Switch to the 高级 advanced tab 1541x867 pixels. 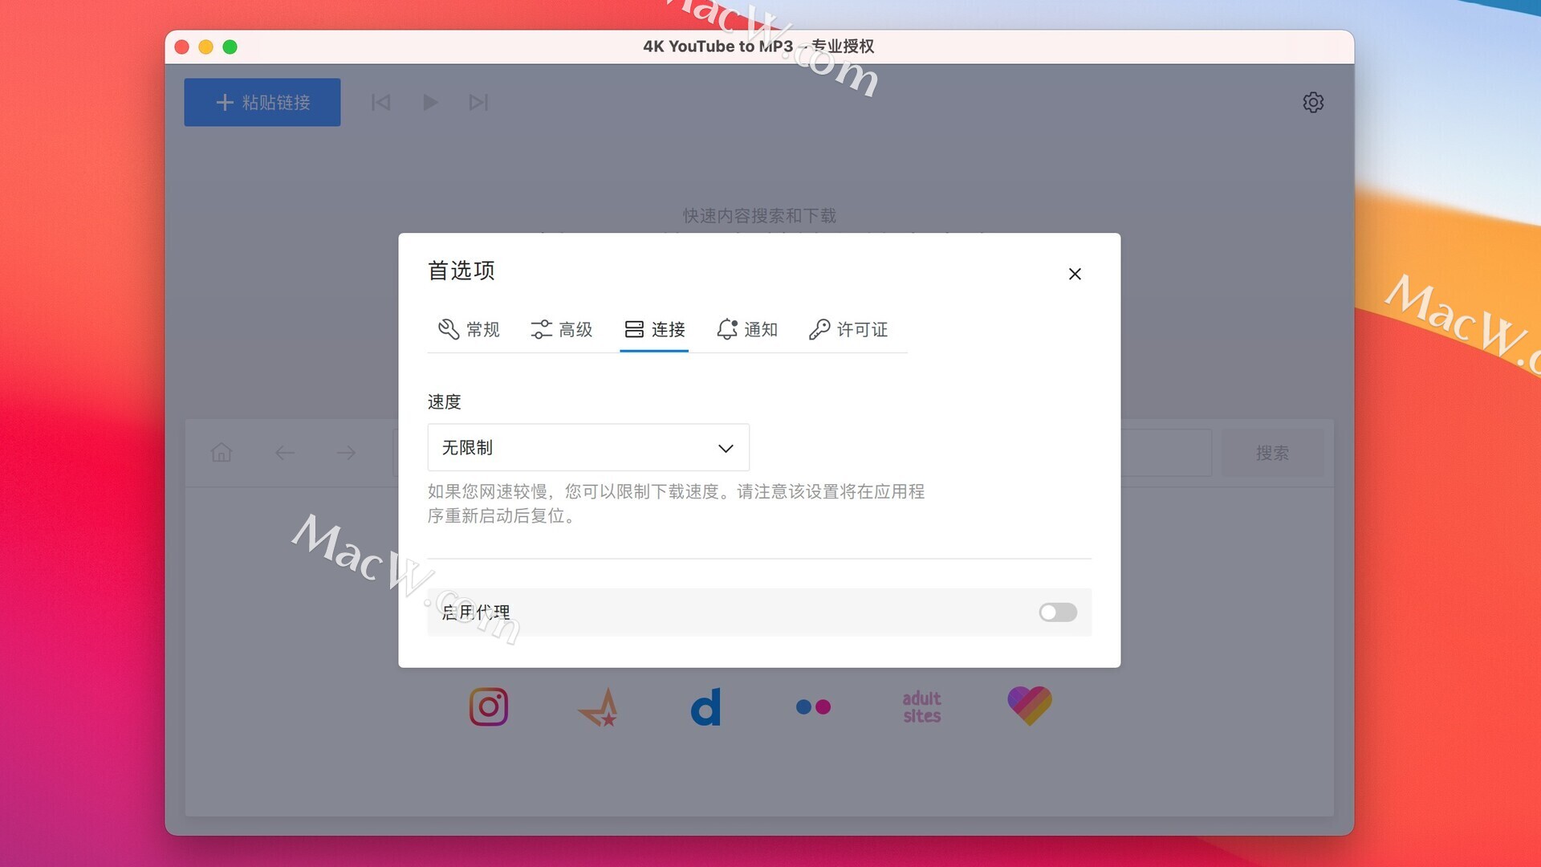(561, 329)
